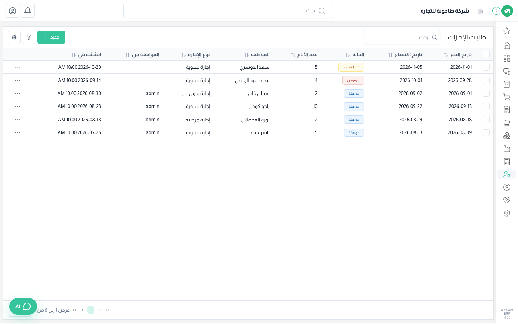Sort by the تاريخ البدء column header
The height and width of the screenshot is (324, 518).
click(x=458, y=55)
